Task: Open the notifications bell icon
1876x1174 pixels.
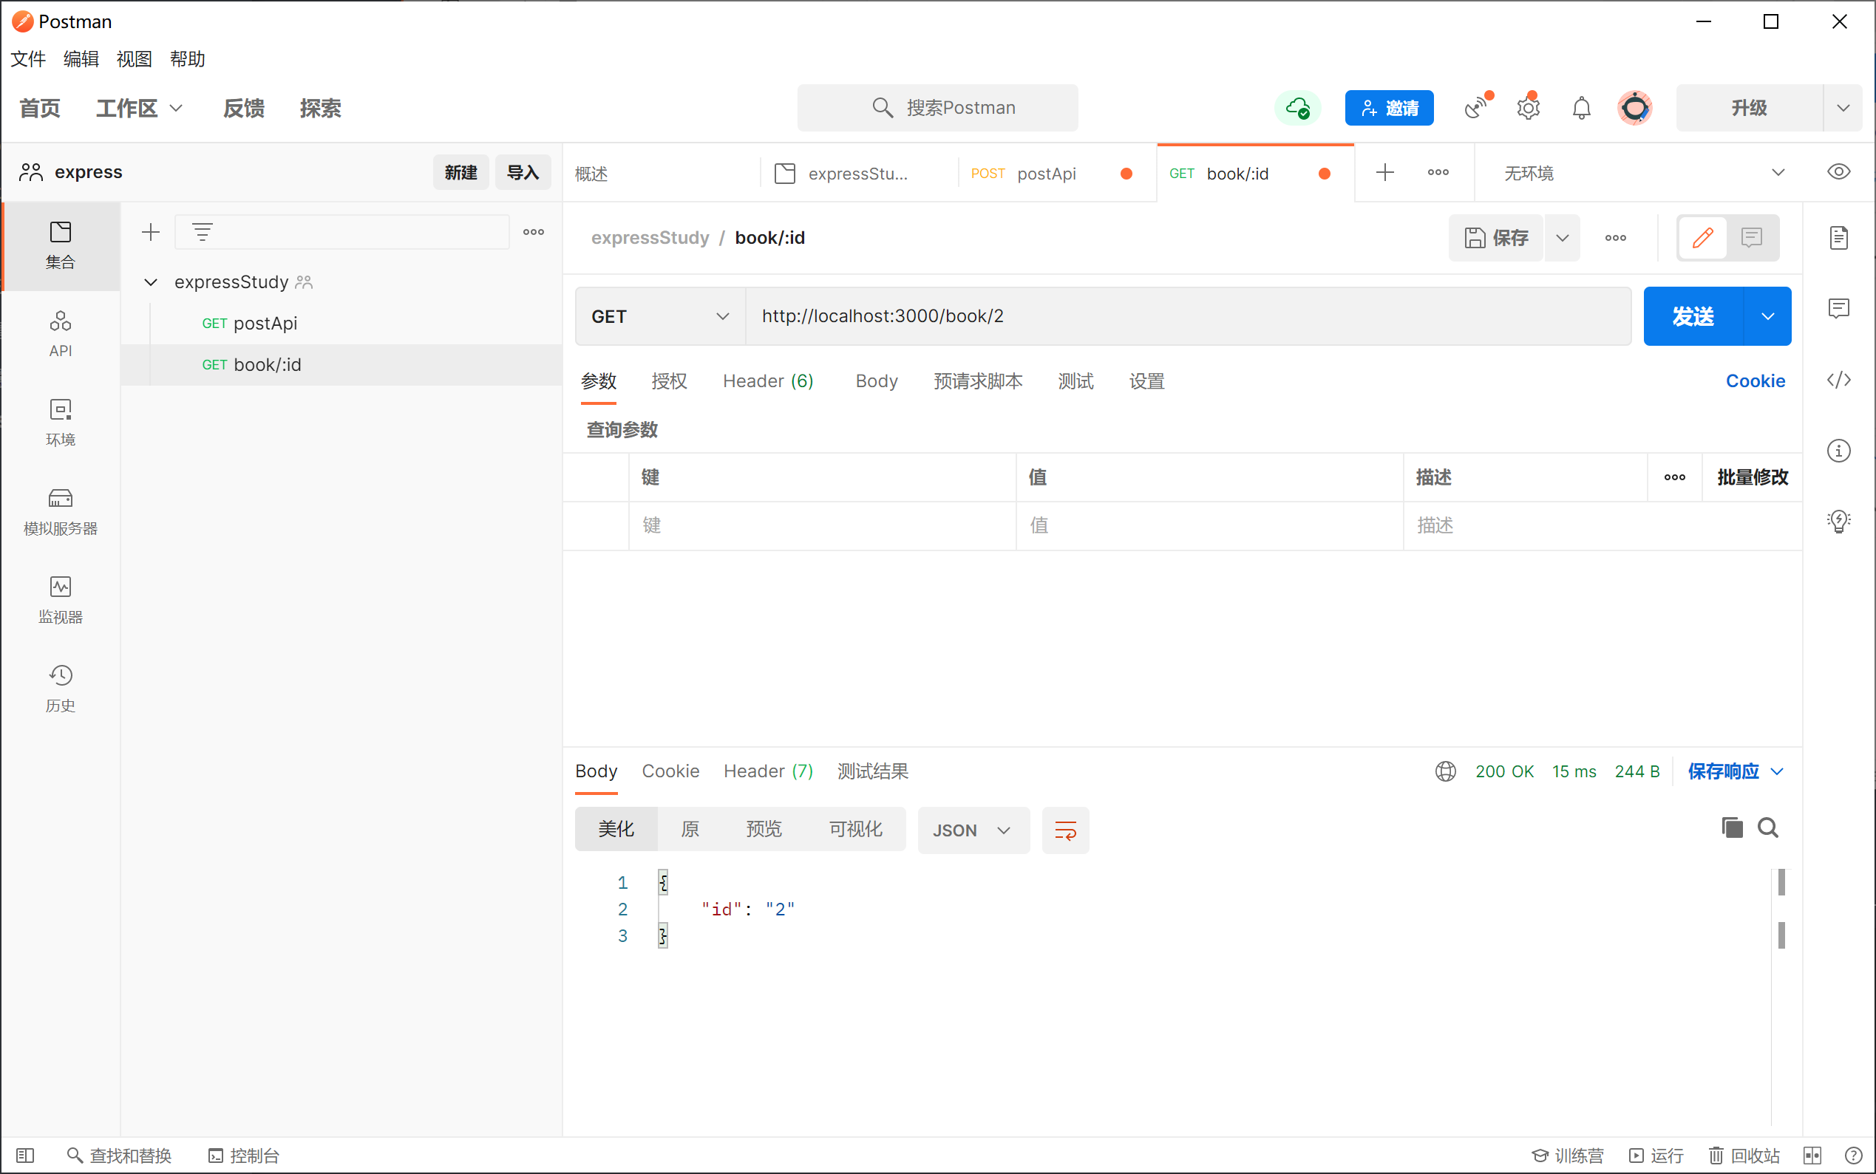Action: point(1582,108)
